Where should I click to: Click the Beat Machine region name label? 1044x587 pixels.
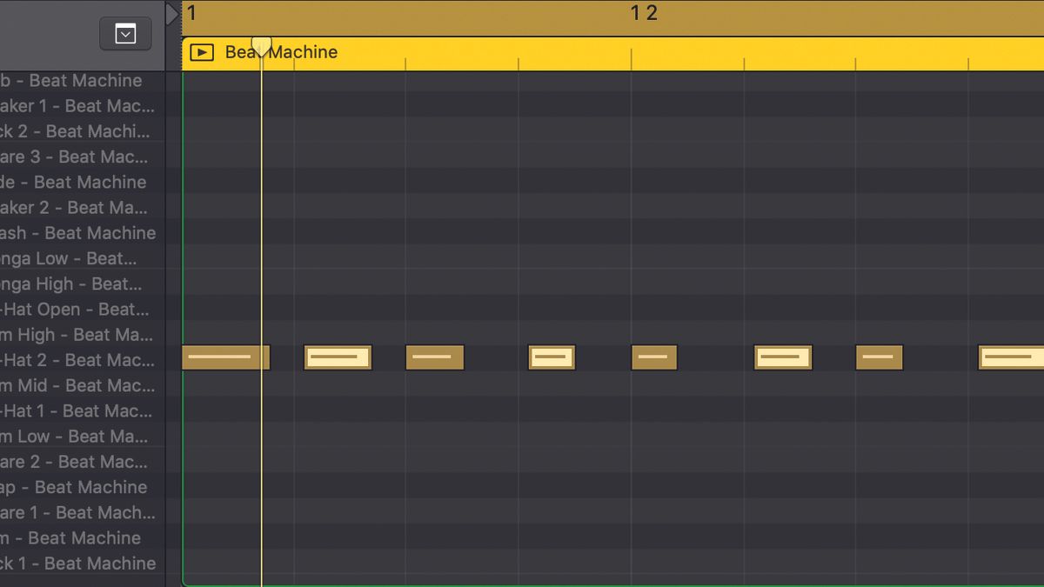tap(280, 52)
